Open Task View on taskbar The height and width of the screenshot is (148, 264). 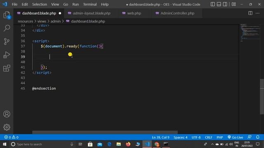80,144
